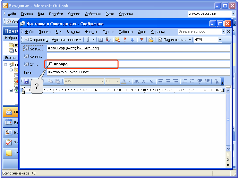Toggle bulleted list

pyautogui.click(x=192, y=81)
